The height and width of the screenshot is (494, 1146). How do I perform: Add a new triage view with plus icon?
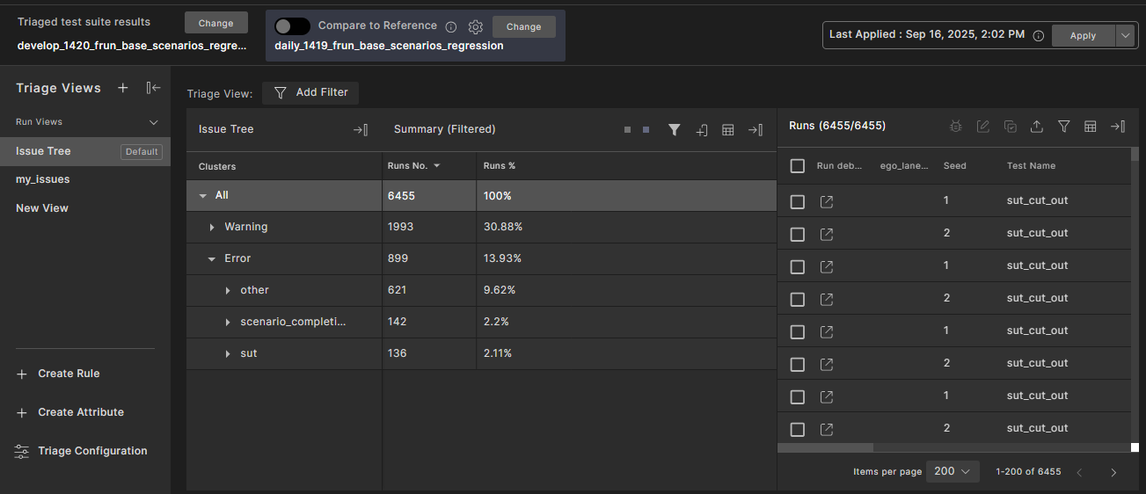click(123, 88)
